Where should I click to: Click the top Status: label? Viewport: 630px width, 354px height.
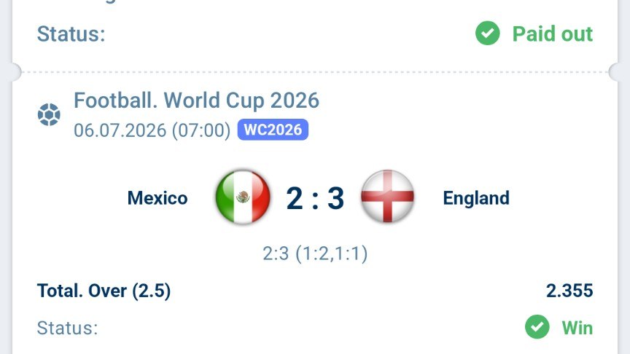tap(71, 34)
